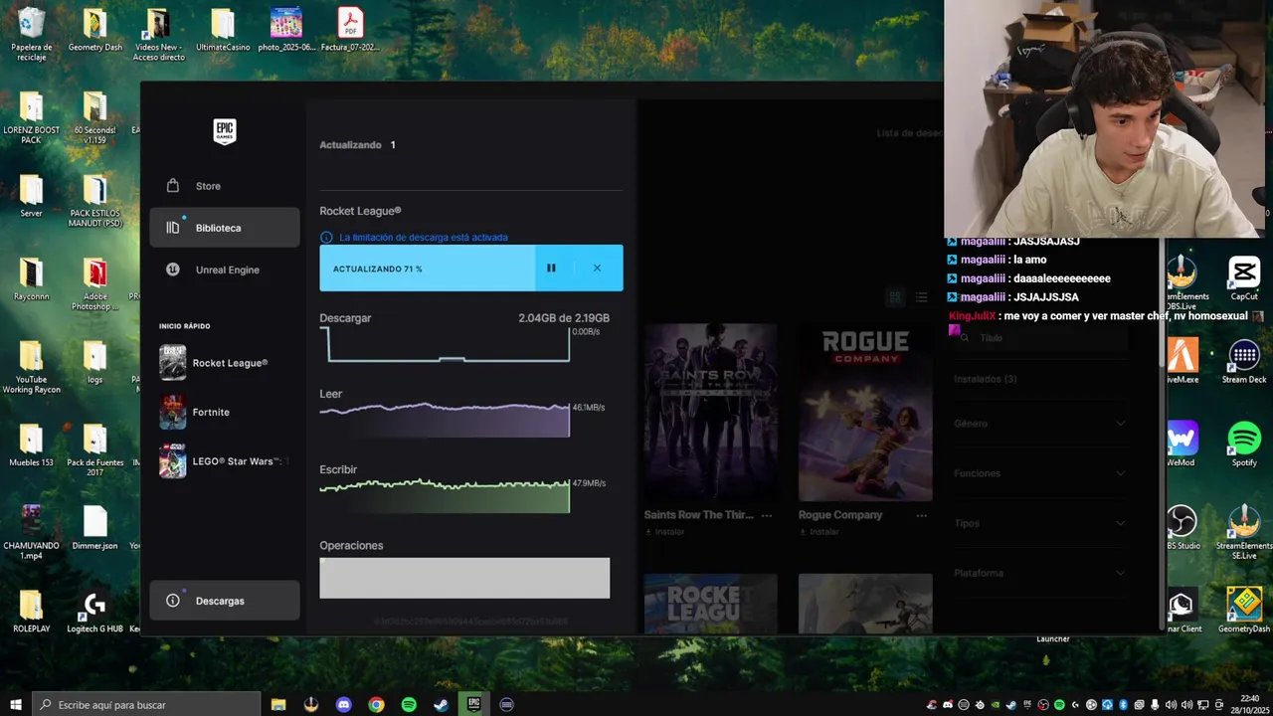Click the microphone tray icon

(1155, 704)
